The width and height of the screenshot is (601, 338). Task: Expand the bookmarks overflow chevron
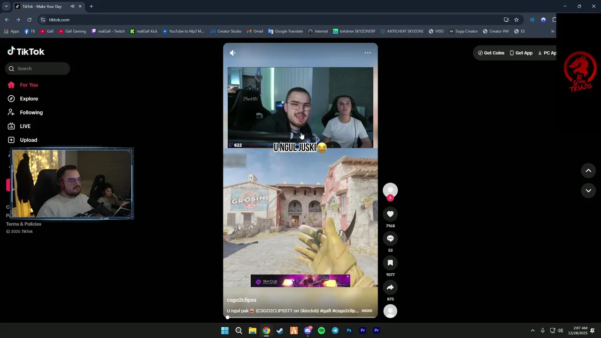553,31
